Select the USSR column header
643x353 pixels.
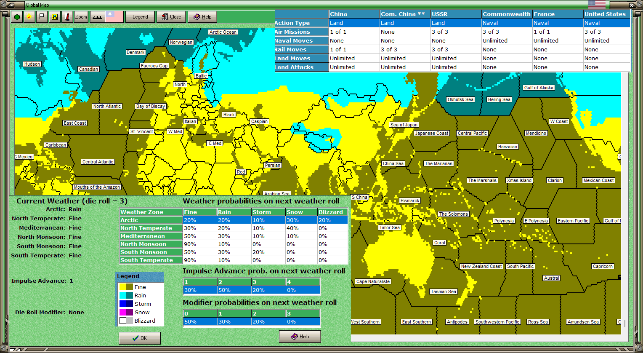[x=456, y=14]
